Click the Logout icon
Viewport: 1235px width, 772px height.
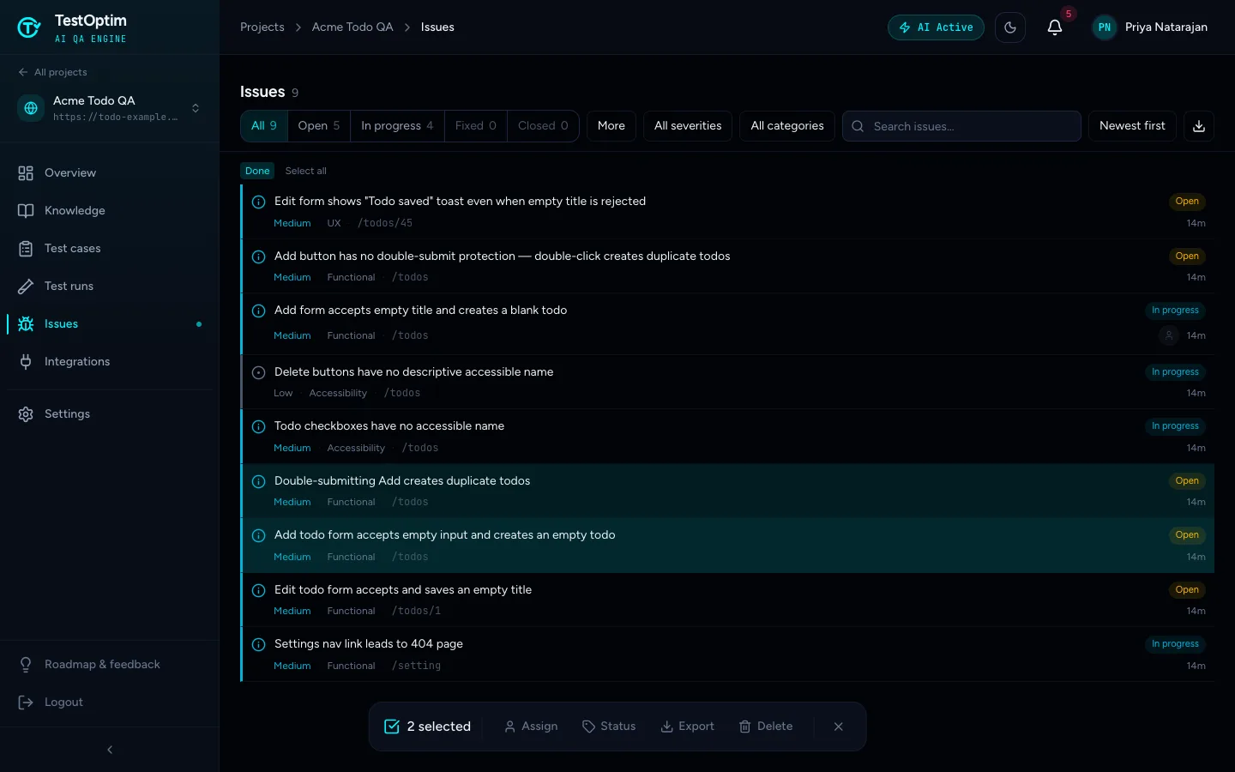(x=26, y=703)
